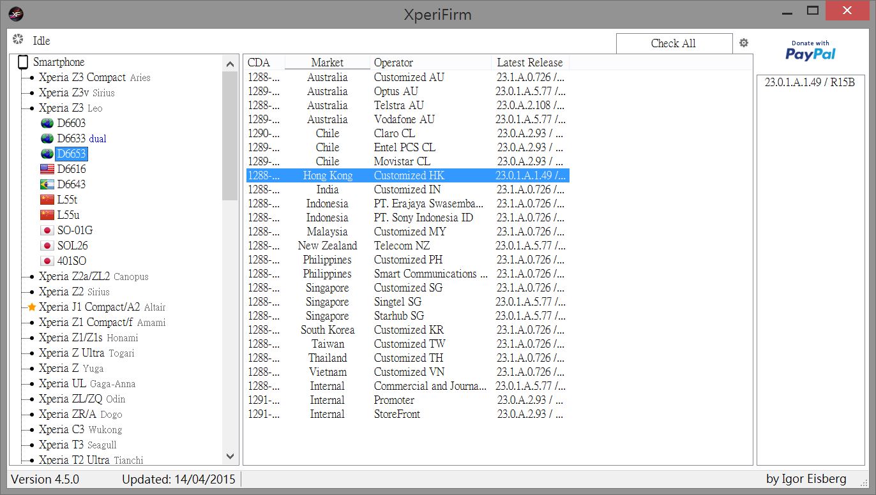Click the device tree scroll down arrow
This screenshot has width=876, height=495.
[230, 456]
